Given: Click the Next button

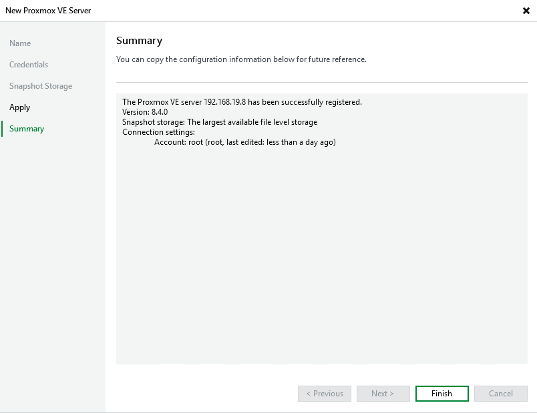Looking at the screenshot, I should pos(383,394).
